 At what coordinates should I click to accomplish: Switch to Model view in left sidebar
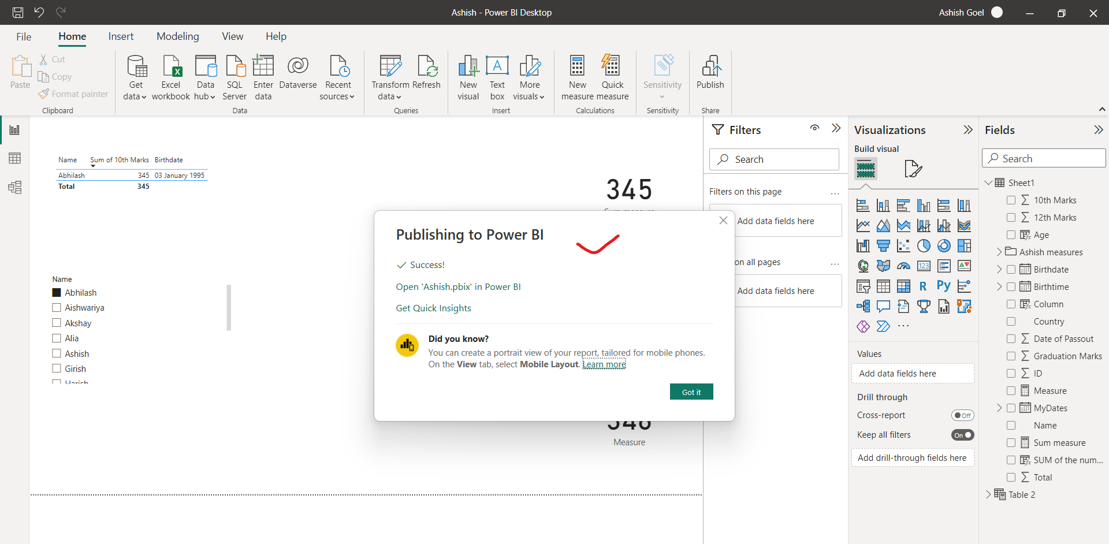[x=14, y=187]
